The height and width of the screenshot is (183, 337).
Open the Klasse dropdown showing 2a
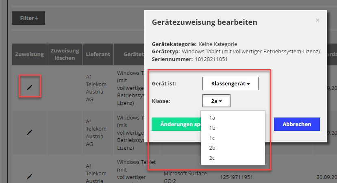(x=216, y=101)
